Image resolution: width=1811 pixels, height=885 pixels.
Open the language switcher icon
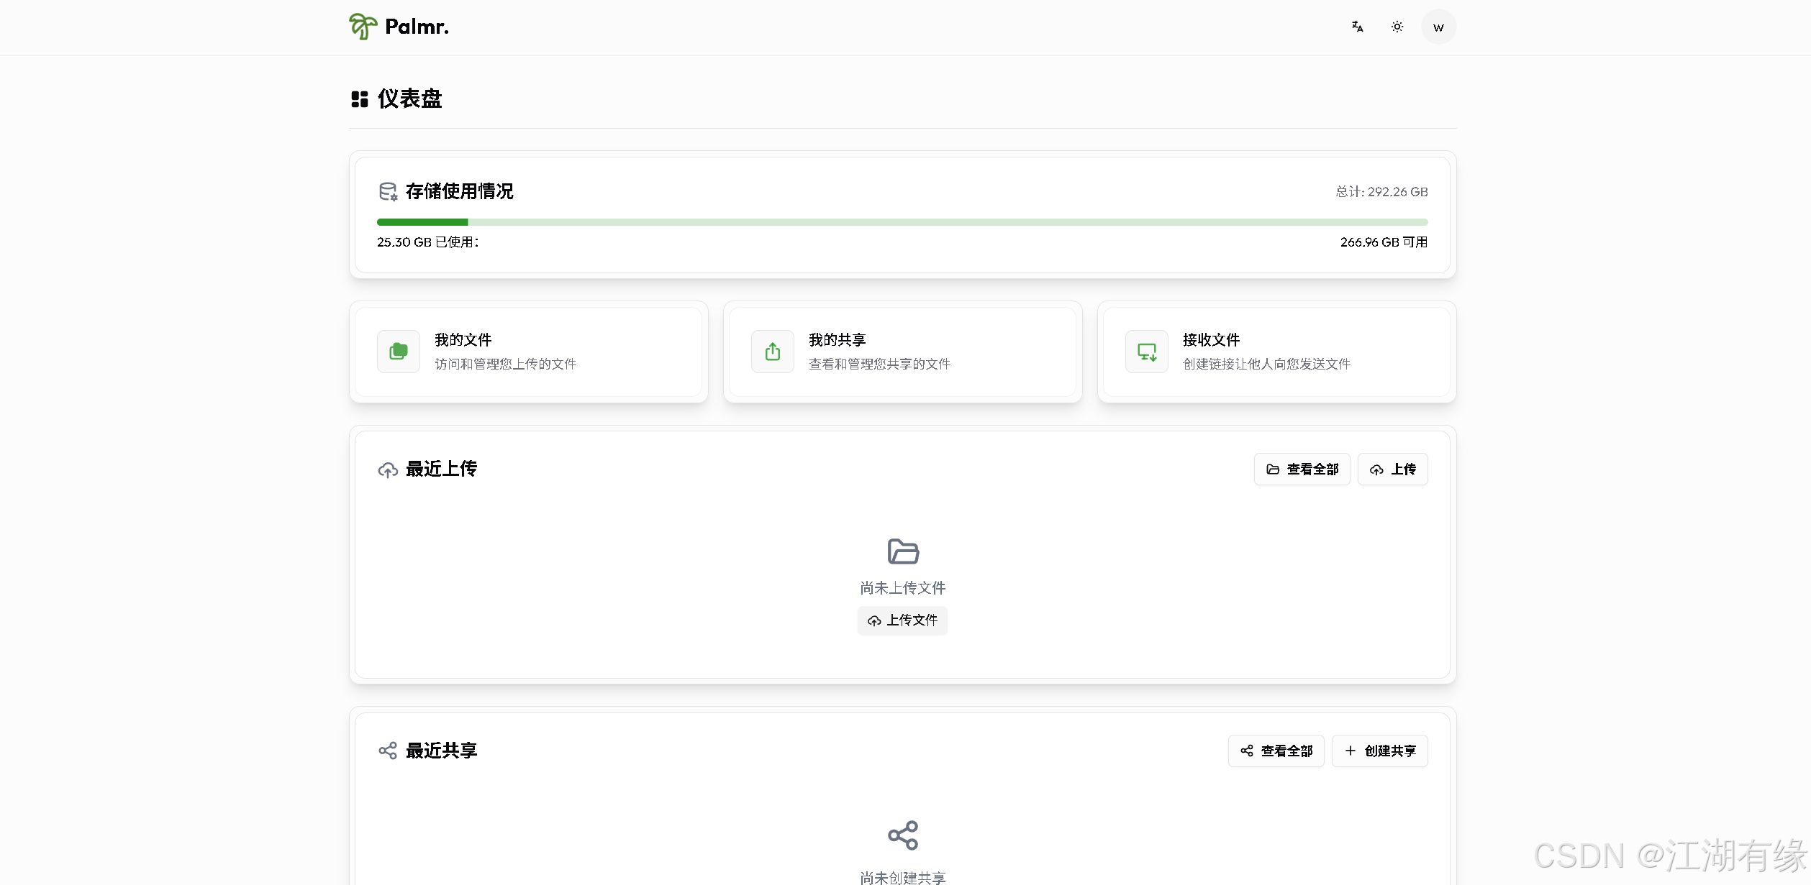(1357, 27)
